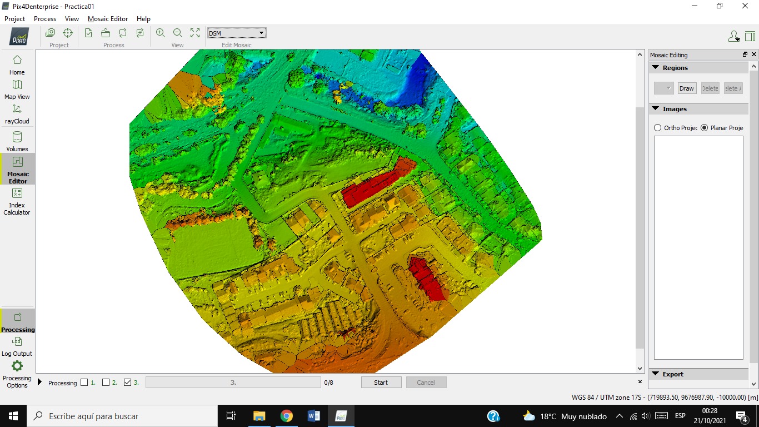The image size is (759, 427).
Task: Expand the Export section
Action: tap(656, 374)
